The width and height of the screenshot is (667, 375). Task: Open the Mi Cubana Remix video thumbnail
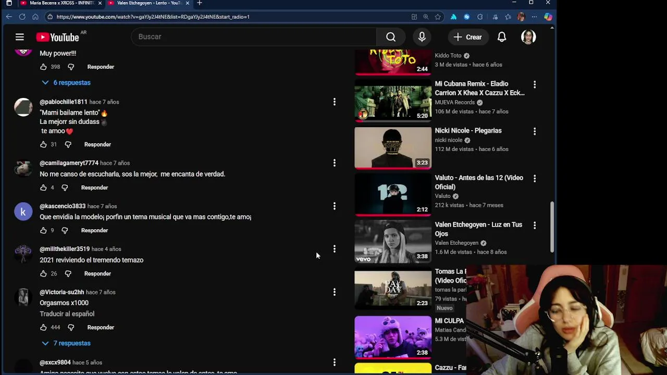point(393,101)
